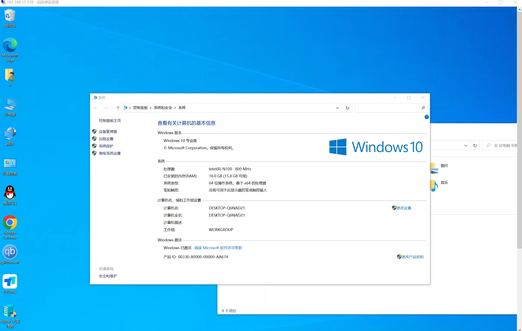This screenshot has height=331, width=522.
Task: Go up one level with the up arrow
Action: point(118,108)
